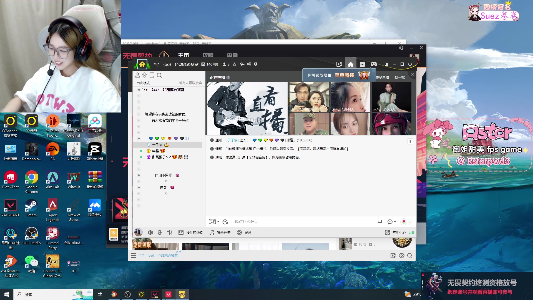The width and height of the screenshot is (533, 300).
Task: Click the search magnifier in YY bottom bar
Action: click(x=410, y=256)
